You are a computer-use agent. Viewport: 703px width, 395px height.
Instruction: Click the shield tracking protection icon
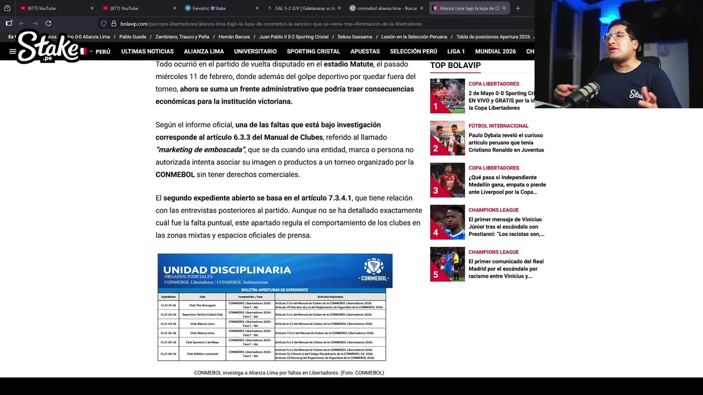tap(103, 24)
